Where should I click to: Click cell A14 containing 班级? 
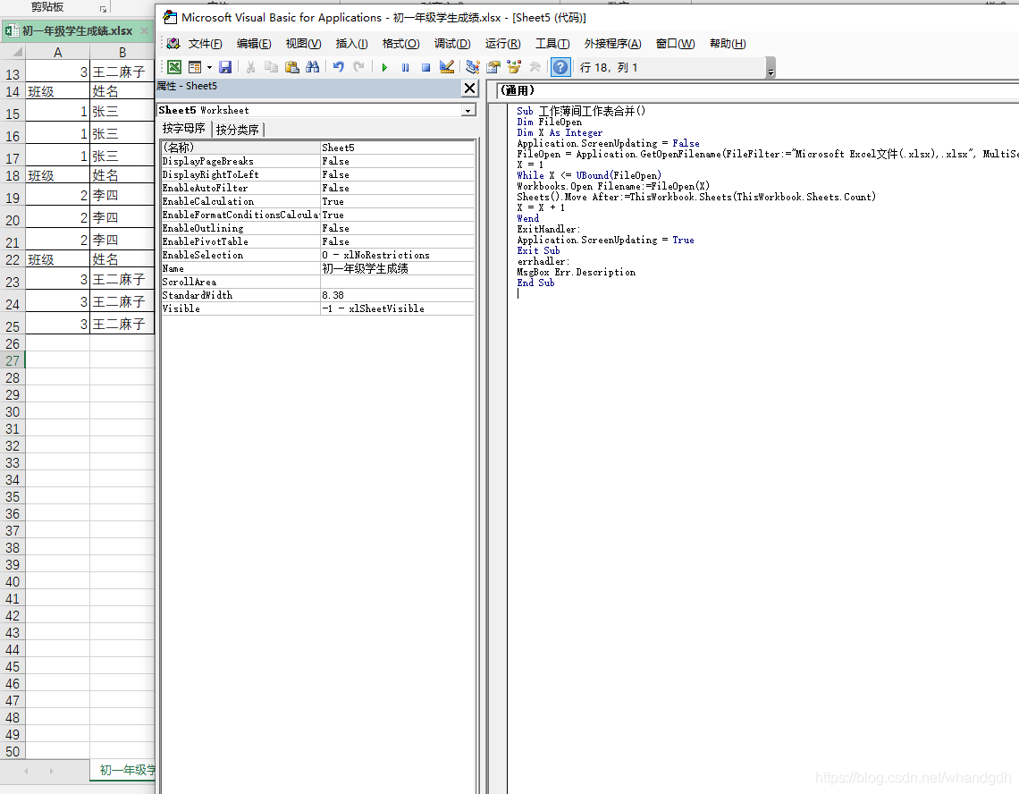click(x=58, y=92)
